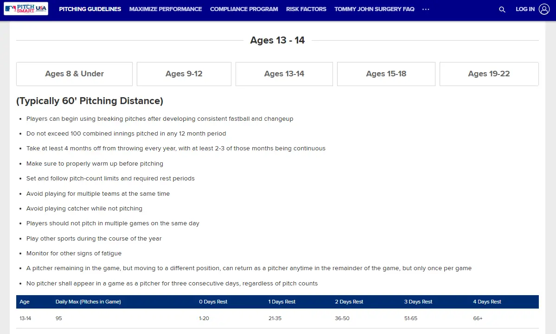
Task: Click the user profile avatar icon
Action: tap(544, 9)
